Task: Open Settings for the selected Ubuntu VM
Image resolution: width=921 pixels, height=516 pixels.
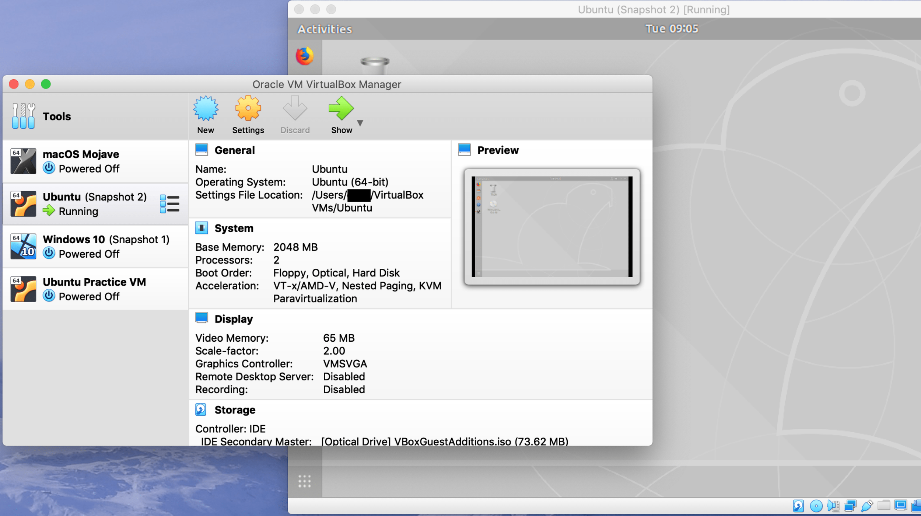Action: coord(248,112)
